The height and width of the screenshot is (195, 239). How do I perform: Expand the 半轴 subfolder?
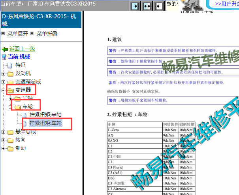10,99
